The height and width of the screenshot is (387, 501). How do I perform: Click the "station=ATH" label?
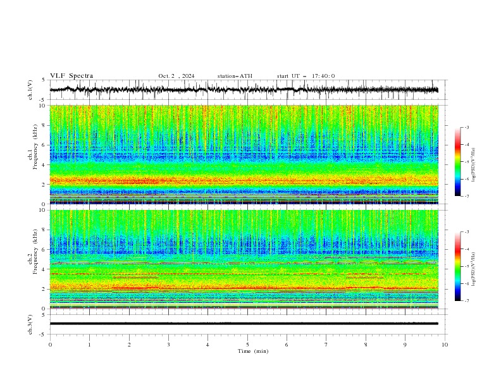coord(235,76)
